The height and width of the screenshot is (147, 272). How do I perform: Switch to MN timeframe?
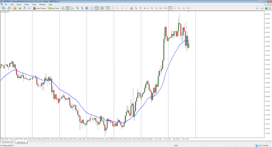188,8
